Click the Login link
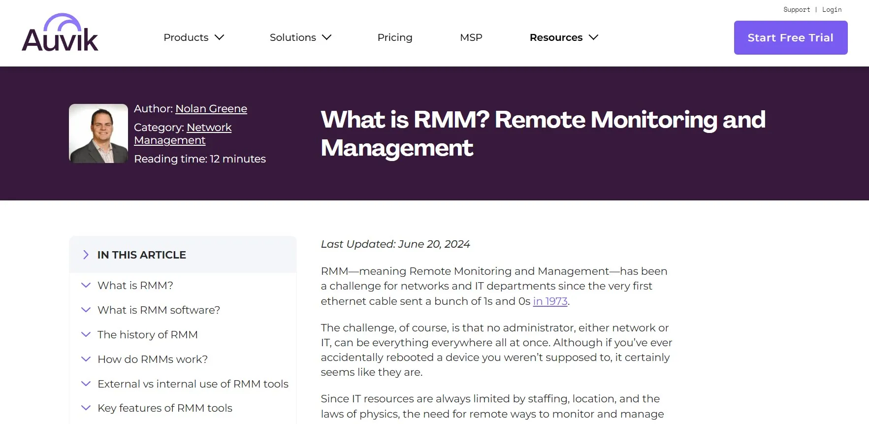Image resolution: width=869 pixels, height=424 pixels. coord(832,9)
